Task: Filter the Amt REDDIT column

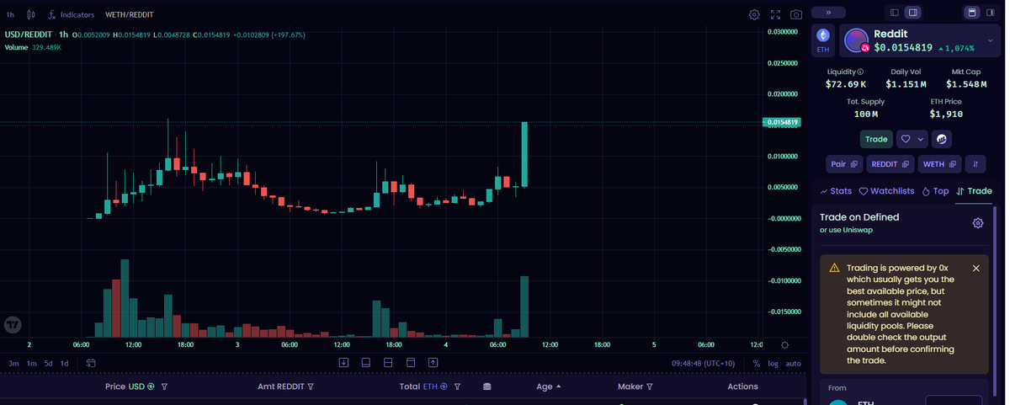Action: (x=311, y=386)
